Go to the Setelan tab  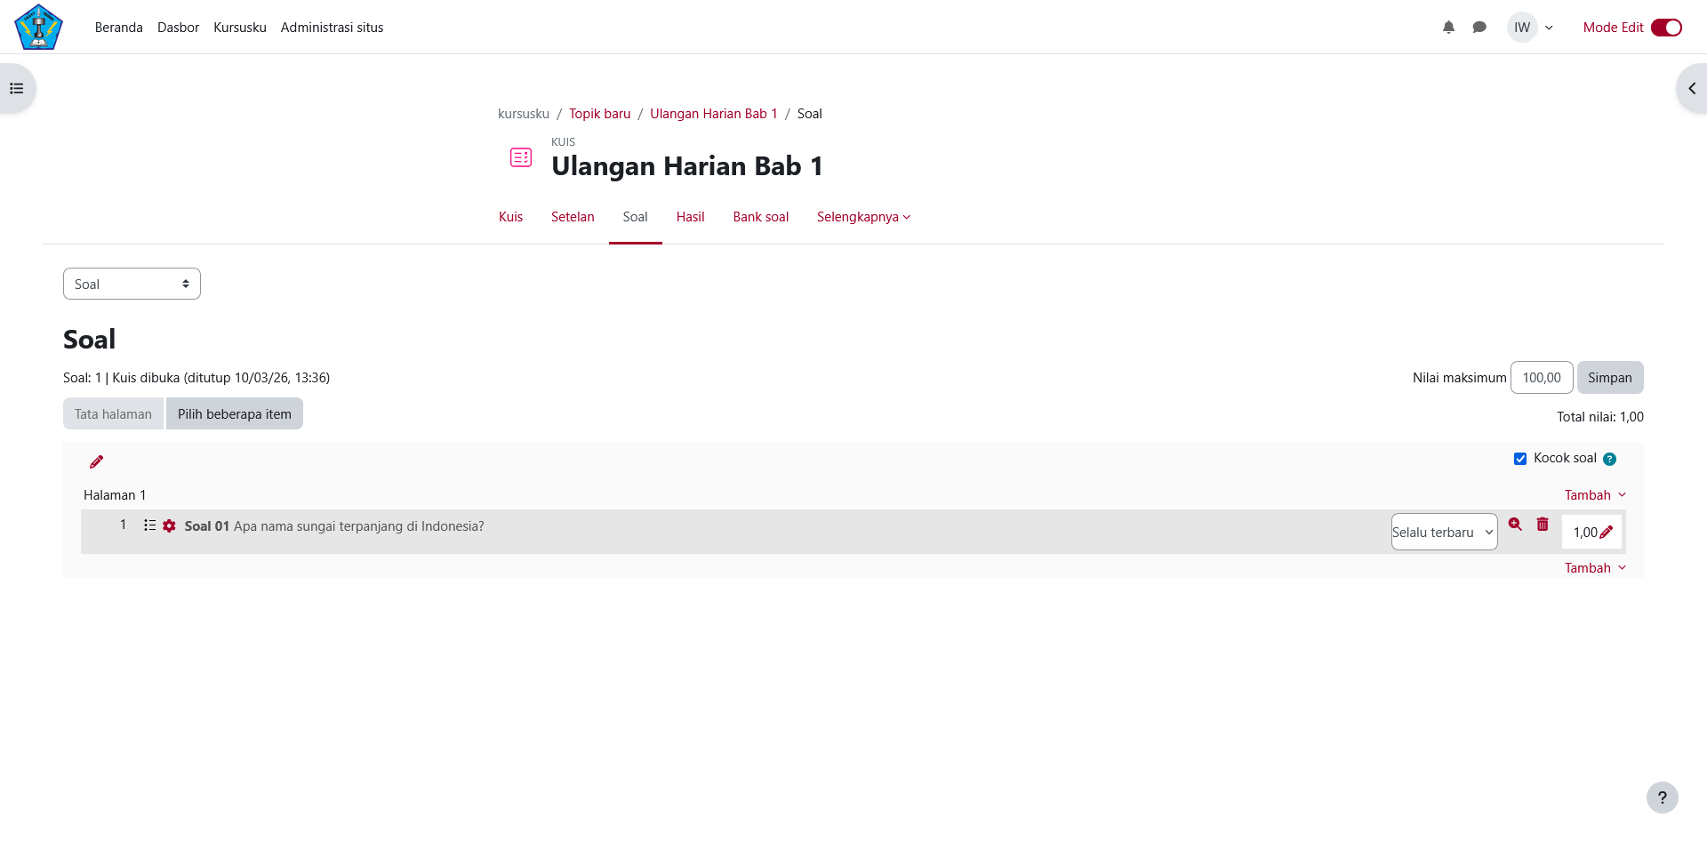point(573,217)
